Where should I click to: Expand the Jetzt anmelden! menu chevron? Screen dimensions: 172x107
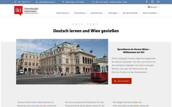click(x=159, y=13)
